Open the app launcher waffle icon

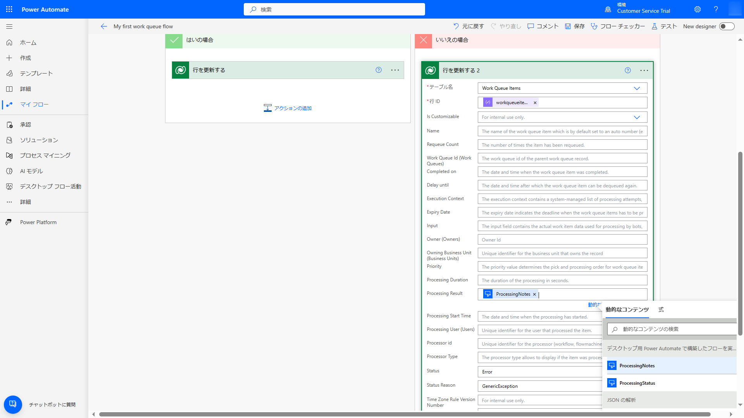[9, 9]
